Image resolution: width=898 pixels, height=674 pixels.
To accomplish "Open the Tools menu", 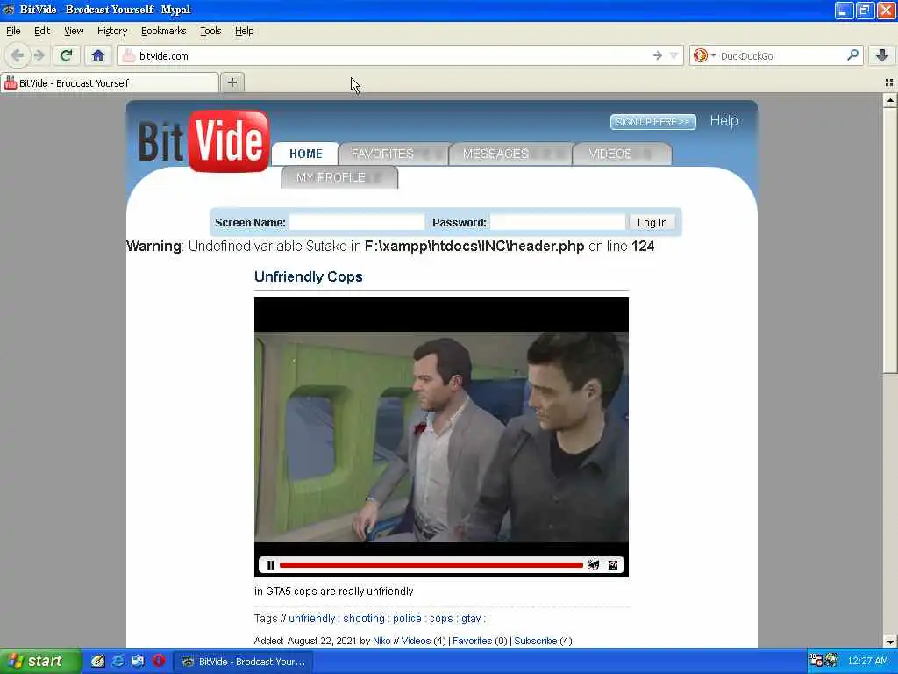I will [210, 31].
